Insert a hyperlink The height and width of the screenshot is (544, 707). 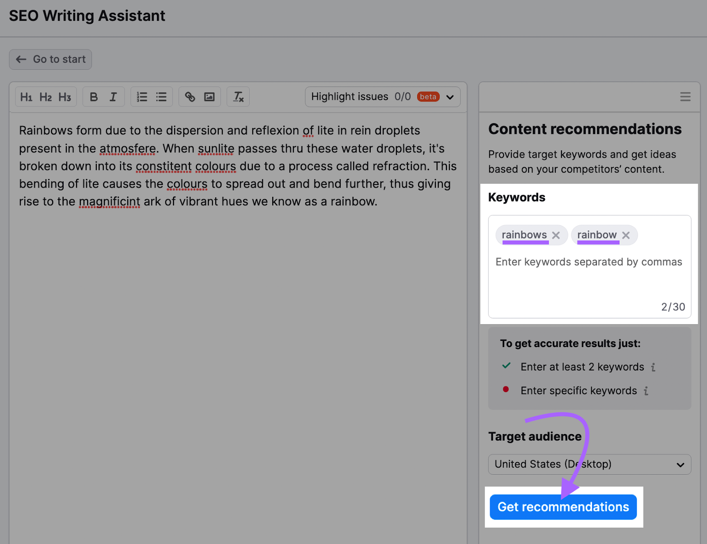pos(190,97)
